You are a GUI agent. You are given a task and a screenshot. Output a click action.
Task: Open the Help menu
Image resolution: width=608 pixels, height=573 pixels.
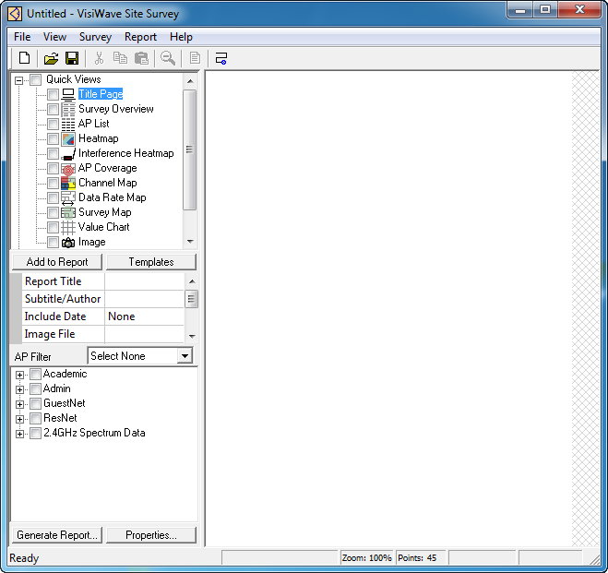[x=181, y=37]
